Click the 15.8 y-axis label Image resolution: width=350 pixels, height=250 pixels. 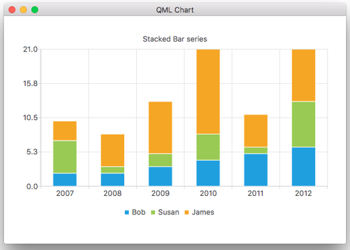[30, 84]
